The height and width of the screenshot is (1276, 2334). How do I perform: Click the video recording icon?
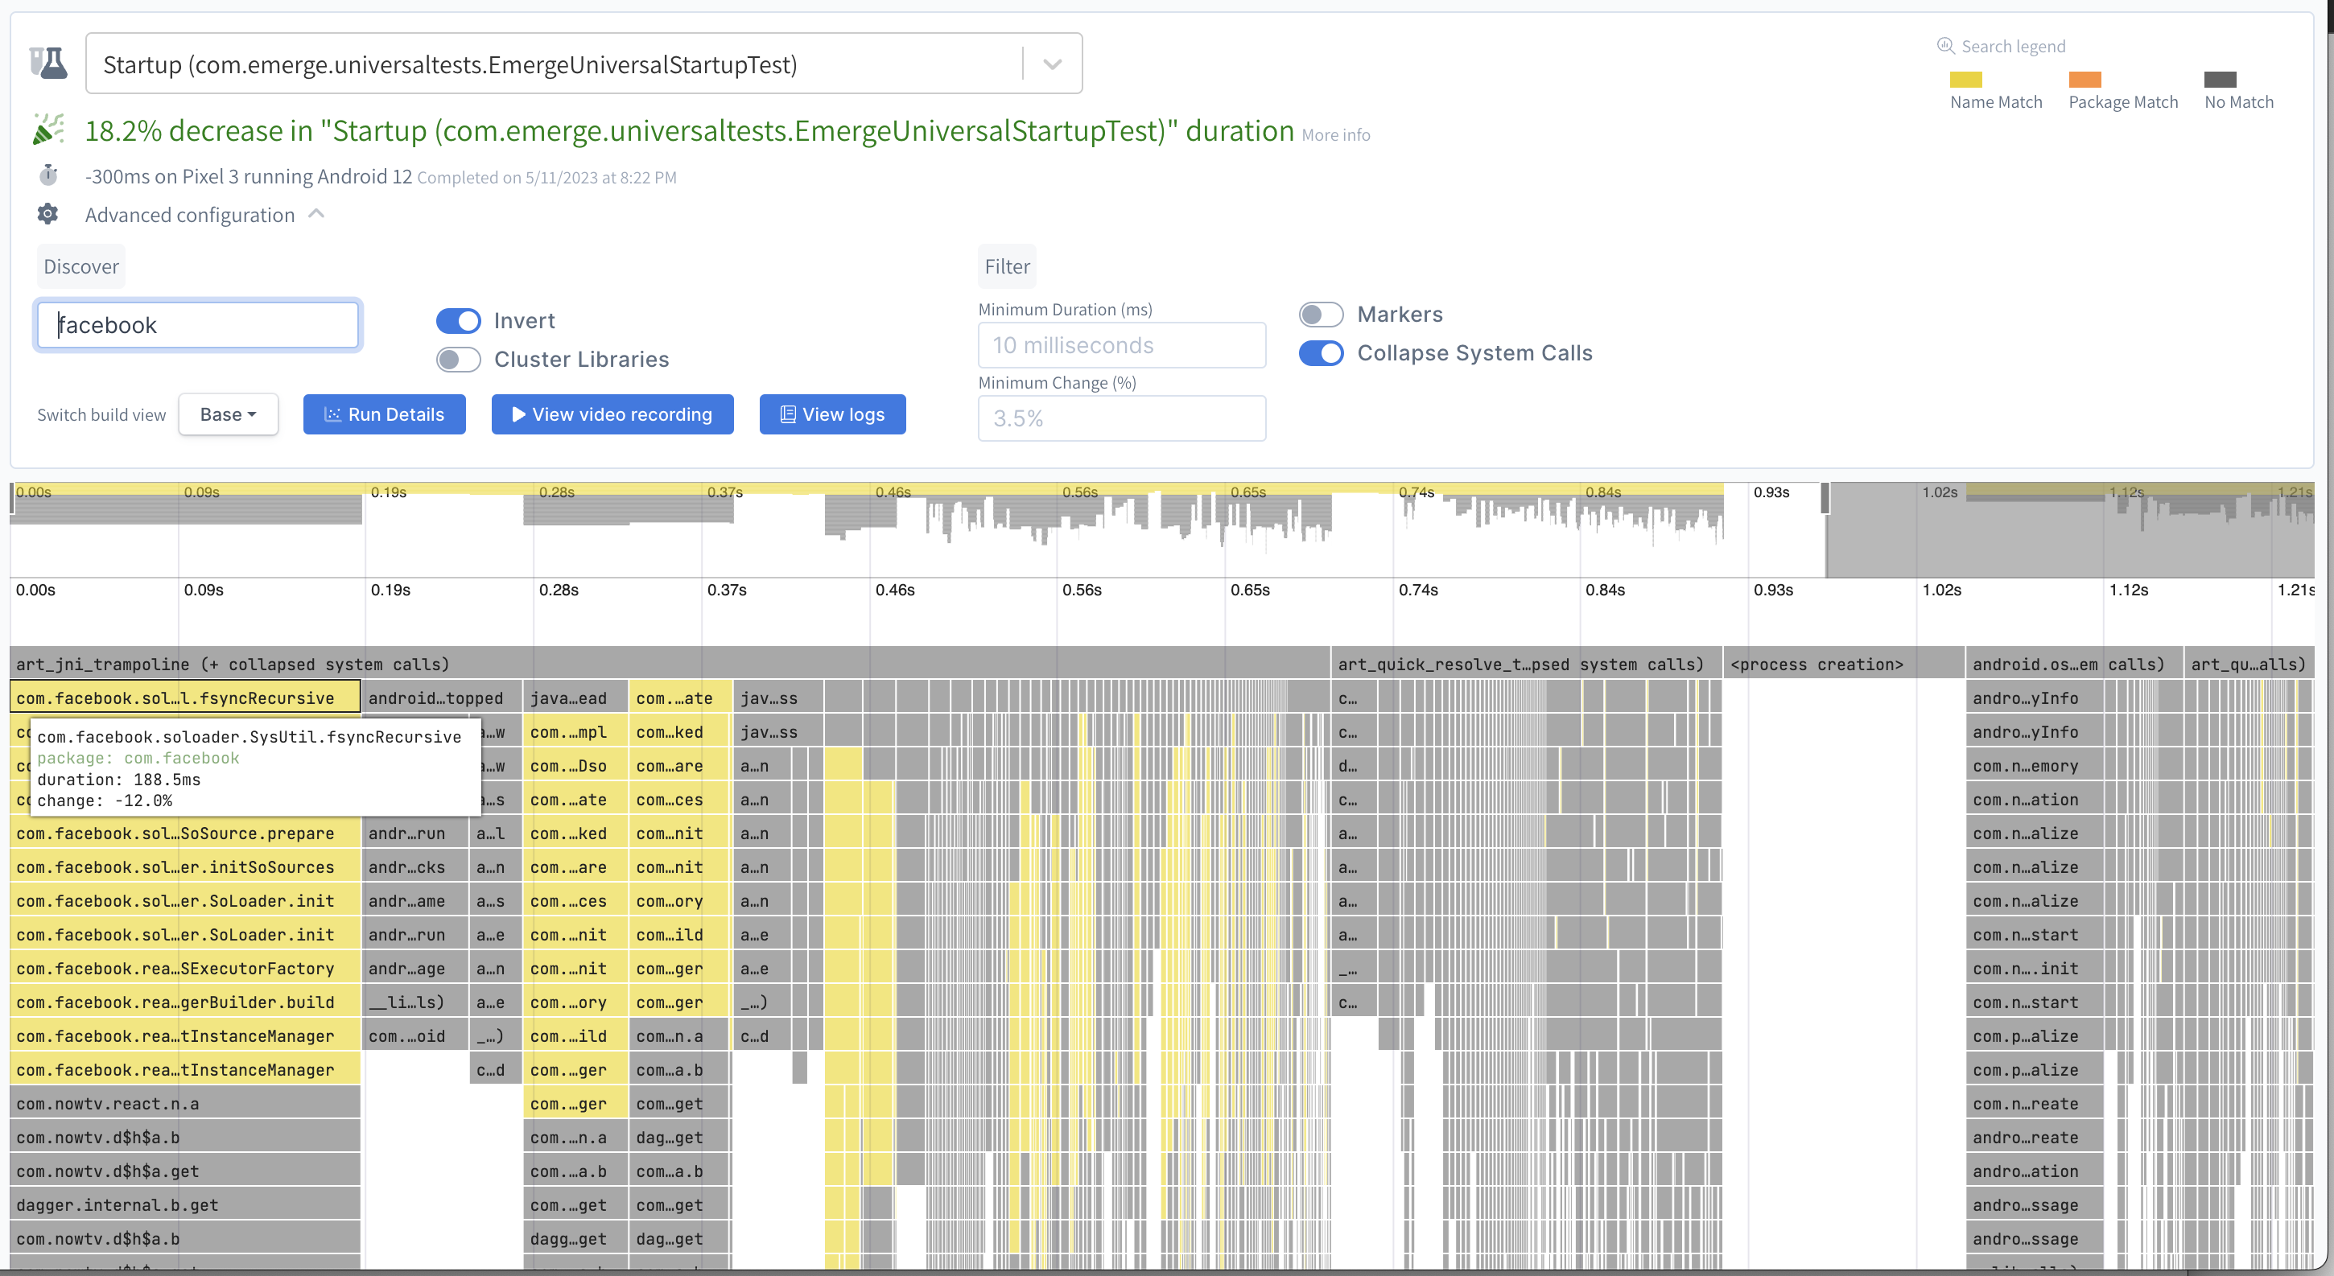pyautogui.click(x=517, y=415)
